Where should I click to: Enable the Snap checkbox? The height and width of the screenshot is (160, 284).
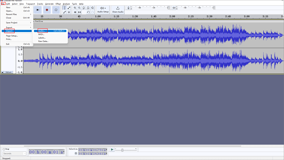4,149
